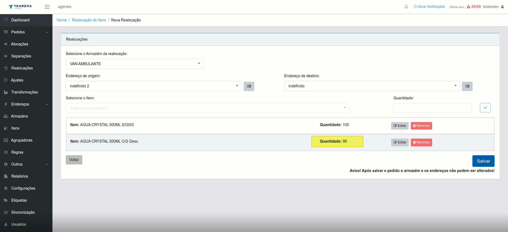This screenshot has width=508, height=232.
Task: Click the sync warning triangle icon
Action: click(x=468, y=7)
